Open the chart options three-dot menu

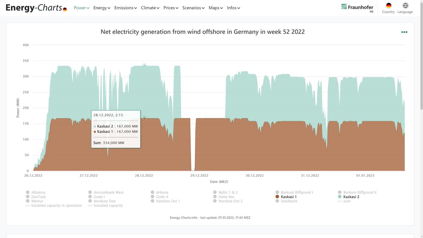[404, 32]
